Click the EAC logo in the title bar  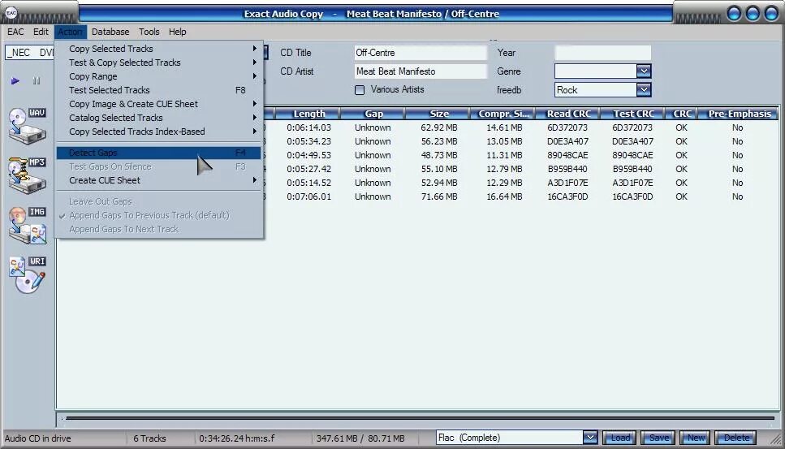pos(11,14)
